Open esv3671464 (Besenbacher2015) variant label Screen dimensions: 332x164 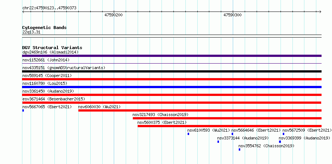point(54,99)
